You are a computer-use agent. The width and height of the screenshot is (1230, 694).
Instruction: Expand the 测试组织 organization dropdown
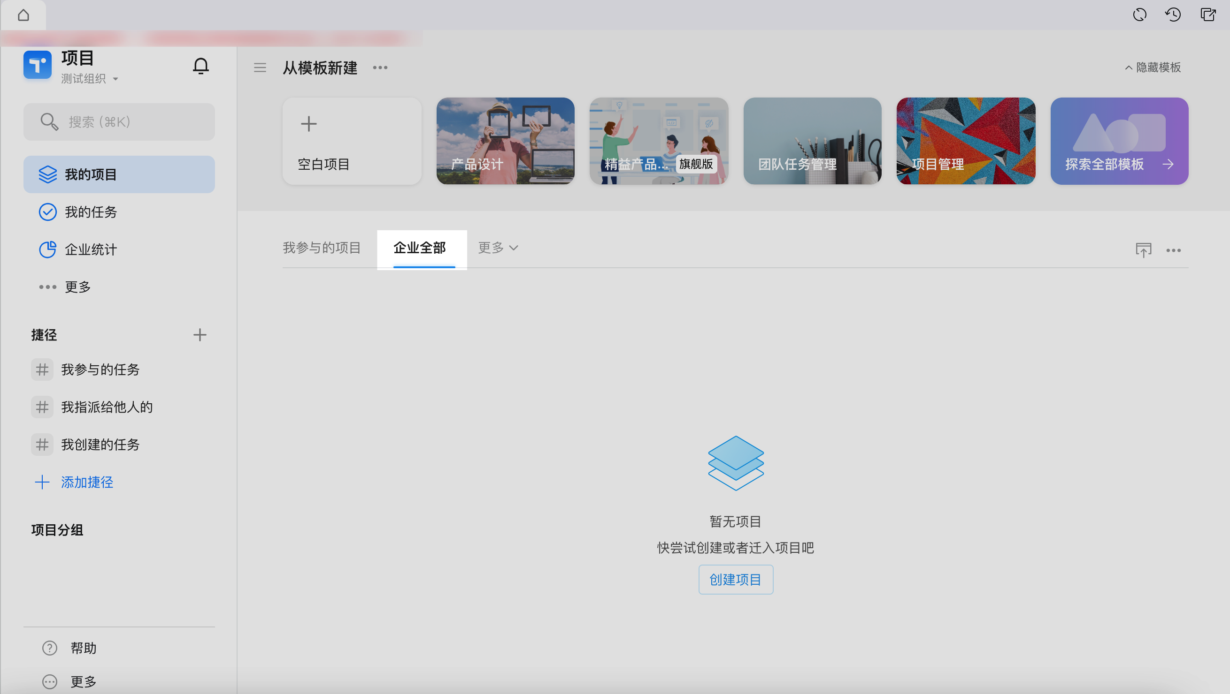(89, 79)
